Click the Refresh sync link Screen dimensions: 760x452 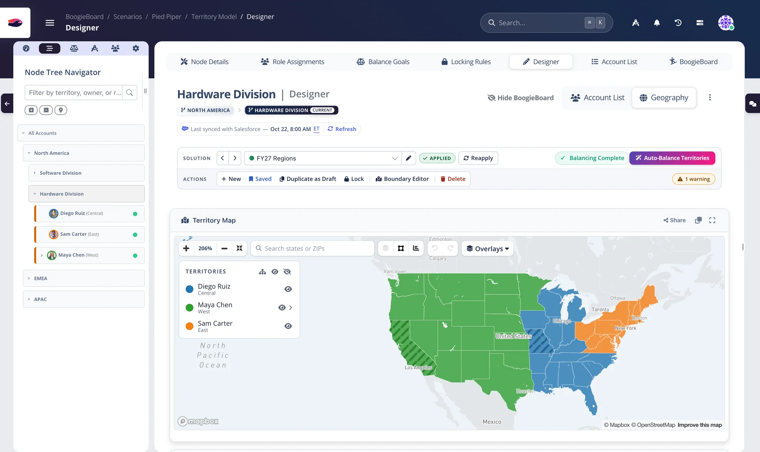(342, 129)
